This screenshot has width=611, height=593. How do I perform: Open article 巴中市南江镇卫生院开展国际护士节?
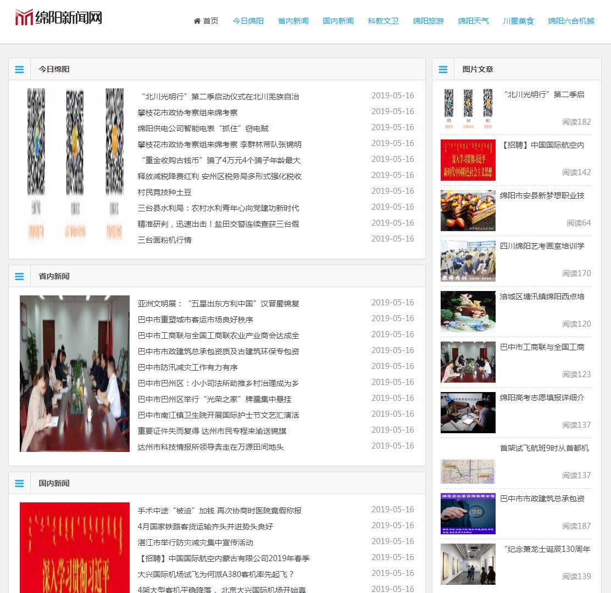click(218, 416)
